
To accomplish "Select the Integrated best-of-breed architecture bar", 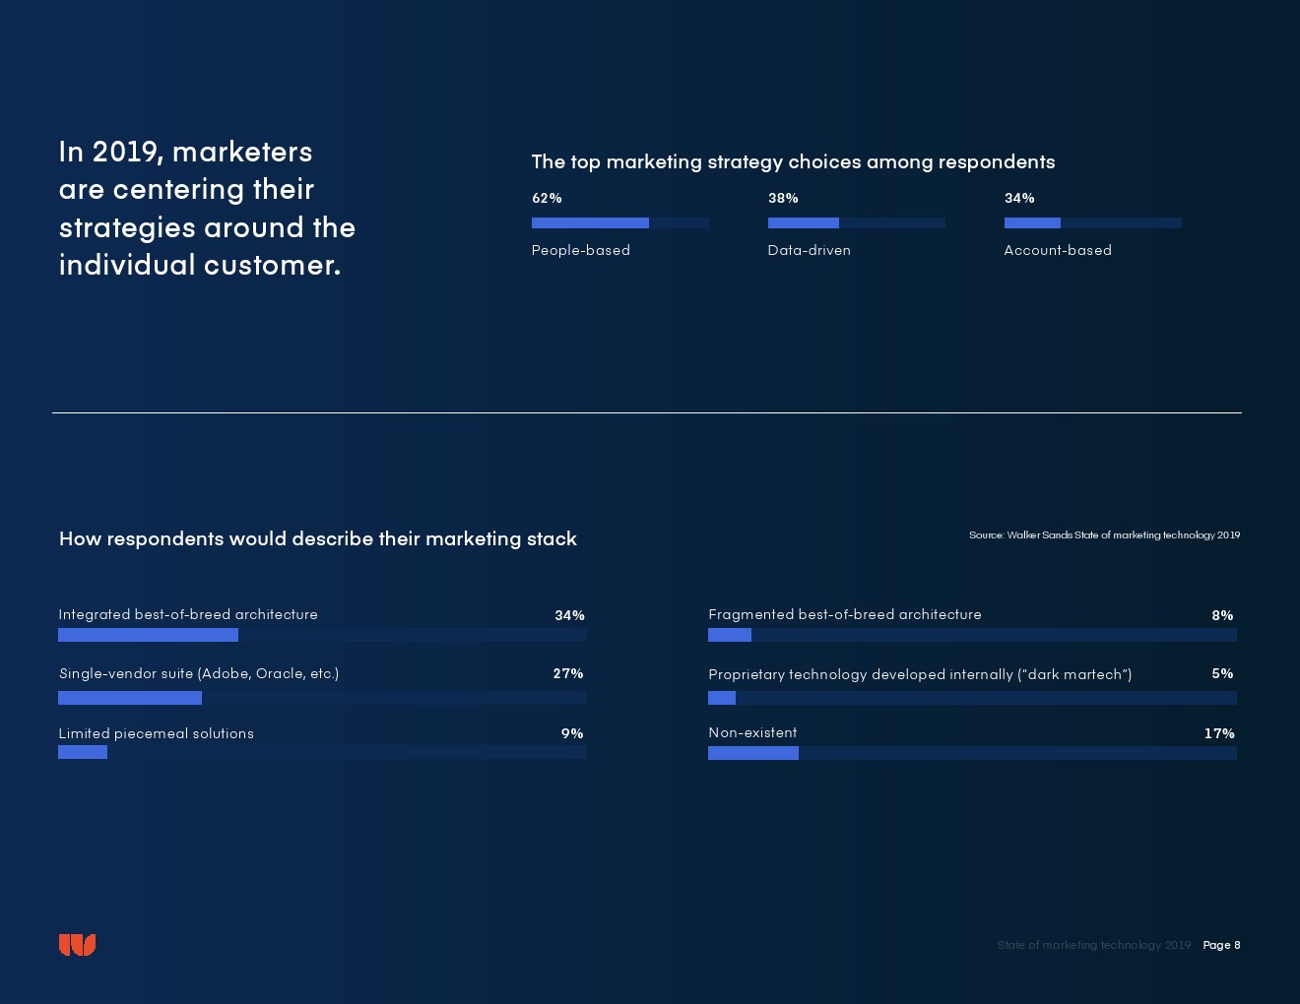I will [322, 635].
